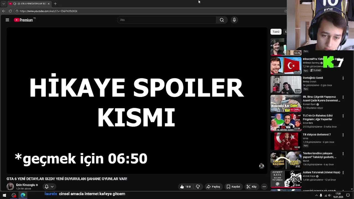Open Enis Kirazoglu channel avatar
The image size is (354, 199).
click(10, 187)
